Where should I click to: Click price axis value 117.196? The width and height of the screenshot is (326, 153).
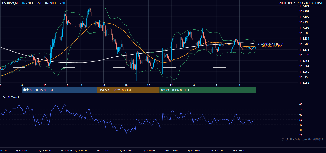tap(305, 22)
